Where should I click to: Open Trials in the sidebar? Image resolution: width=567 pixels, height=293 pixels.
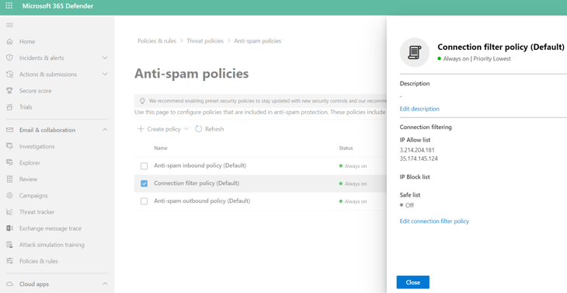[26, 107]
